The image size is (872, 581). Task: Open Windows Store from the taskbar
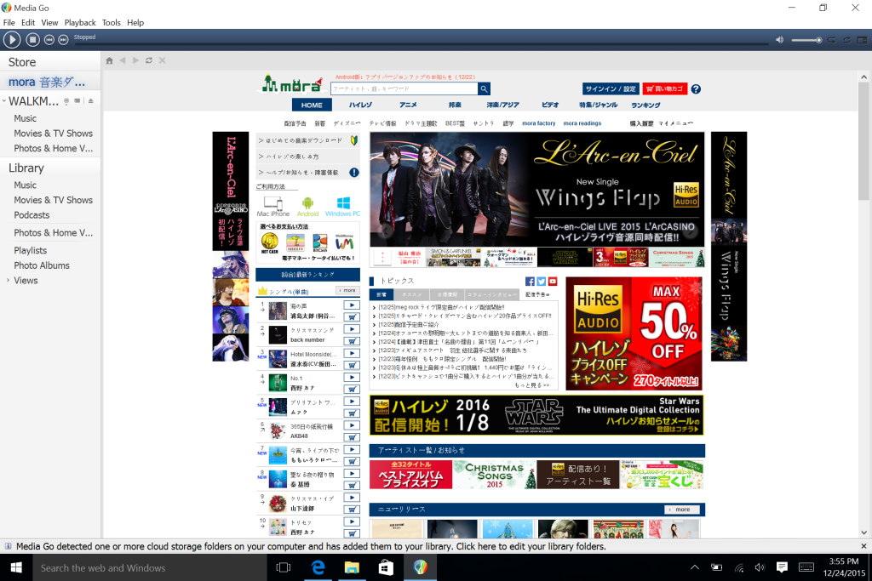click(x=386, y=567)
